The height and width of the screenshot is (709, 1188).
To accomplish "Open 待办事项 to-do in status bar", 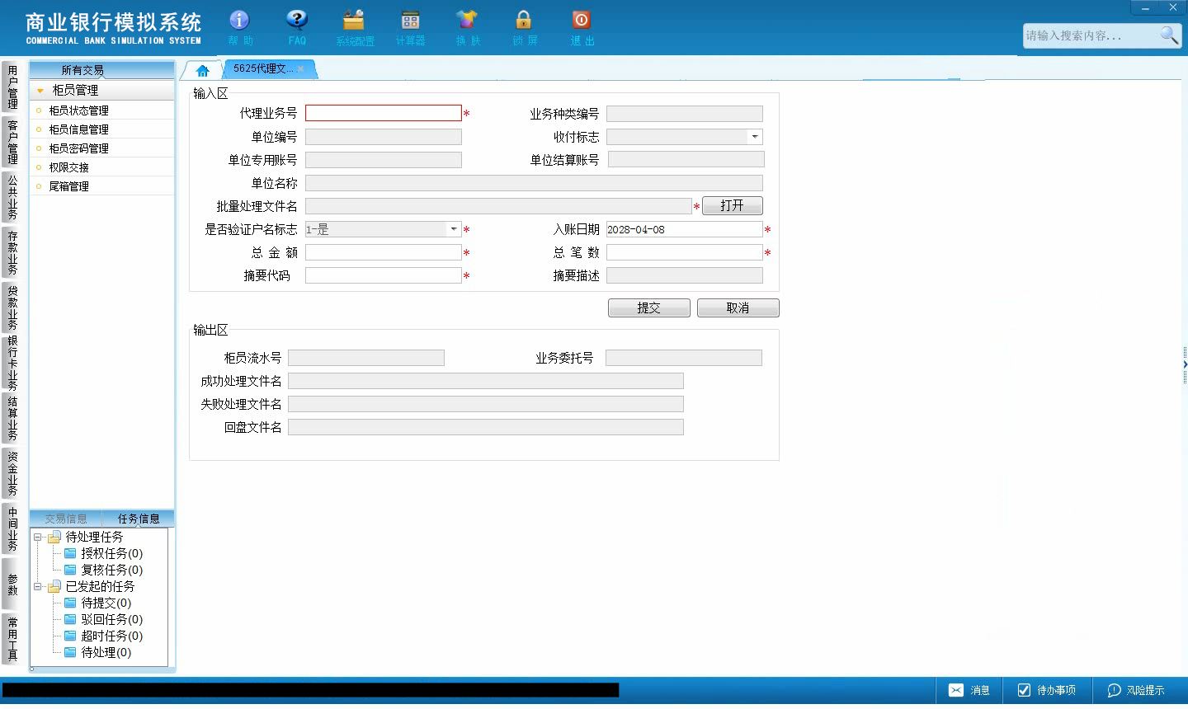I will pos(1046,690).
